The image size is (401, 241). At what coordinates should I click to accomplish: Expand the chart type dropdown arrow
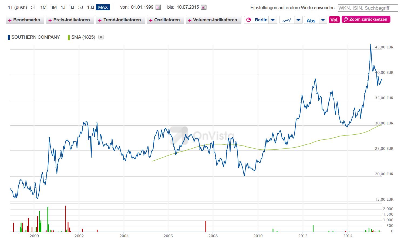[x=298, y=20]
